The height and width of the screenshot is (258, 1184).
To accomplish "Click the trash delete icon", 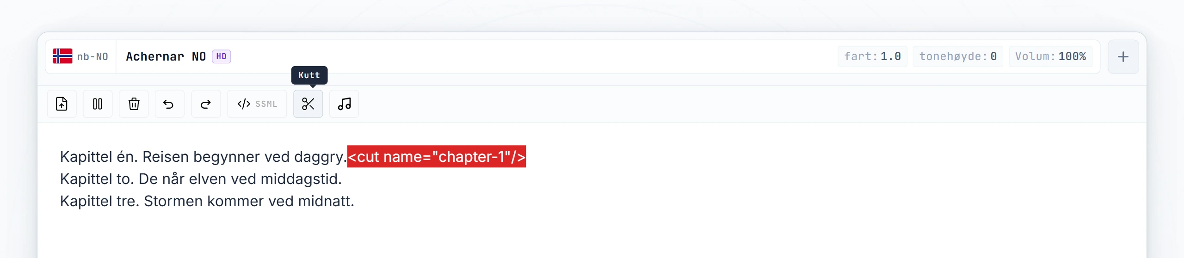I will tap(134, 104).
